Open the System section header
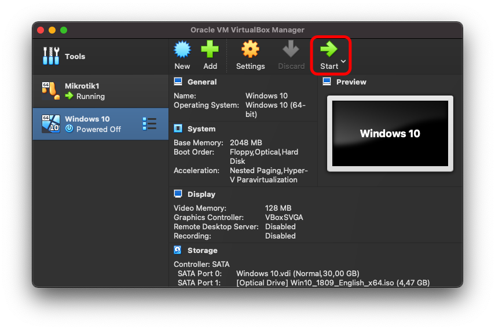Viewport: 495px width, 330px height. coord(201,129)
